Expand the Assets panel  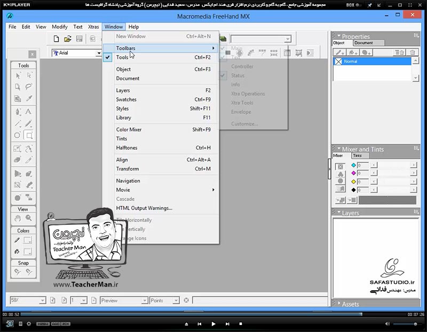tap(339, 303)
